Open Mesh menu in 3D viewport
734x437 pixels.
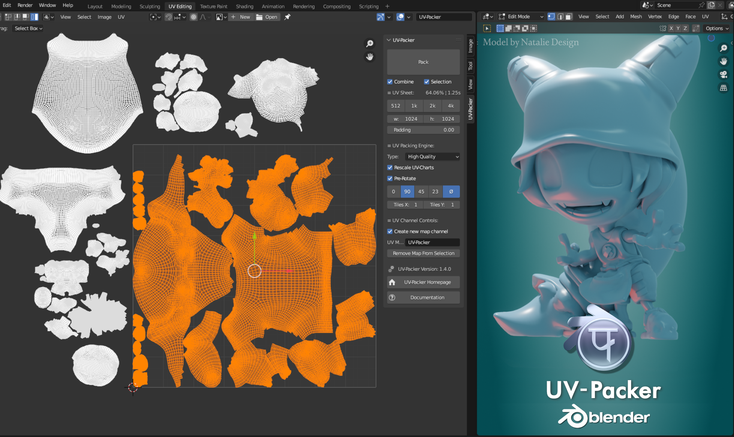(636, 16)
